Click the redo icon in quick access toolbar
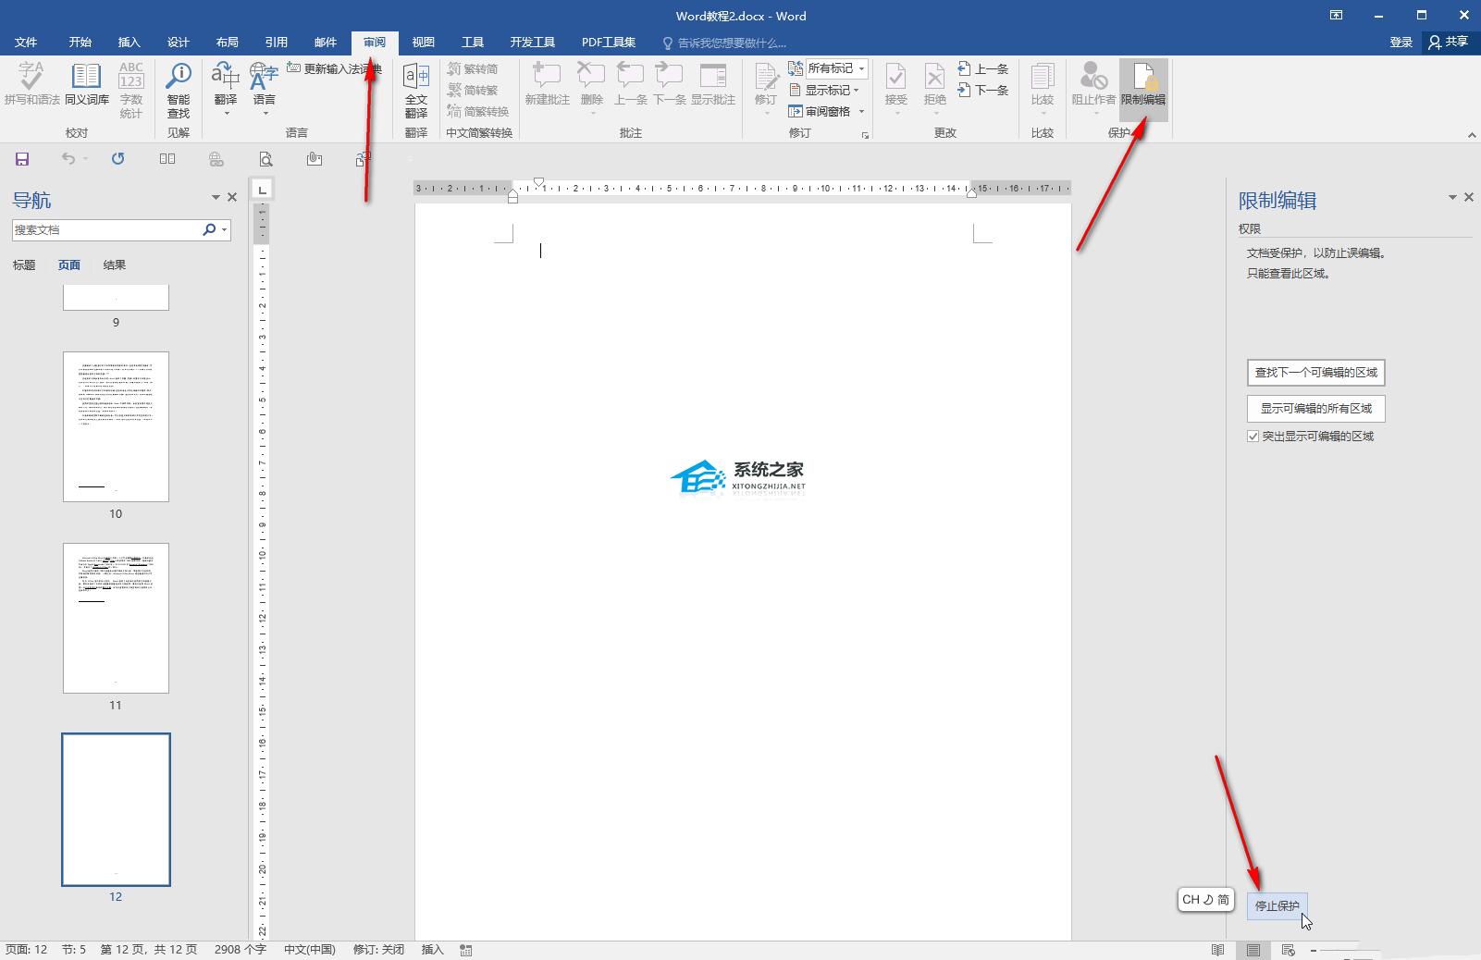 tap(117, 159)
